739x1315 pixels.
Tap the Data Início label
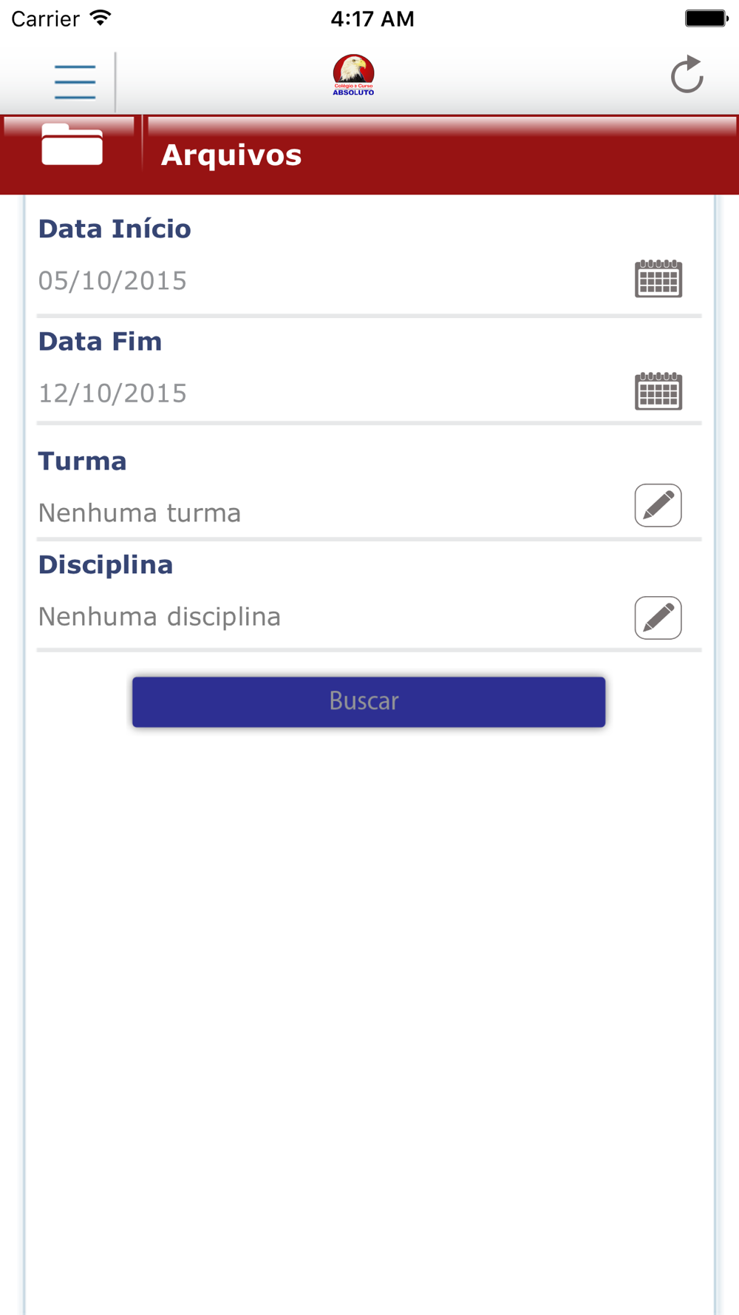click(115, 229)
